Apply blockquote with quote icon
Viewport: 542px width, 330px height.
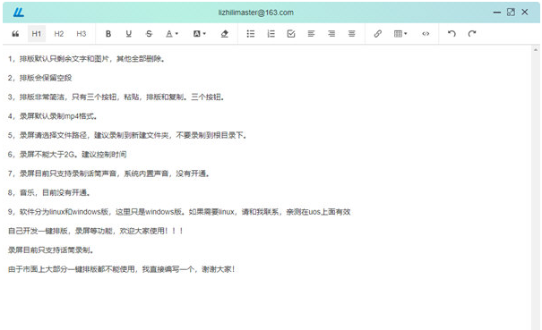[x=15, y=33]
